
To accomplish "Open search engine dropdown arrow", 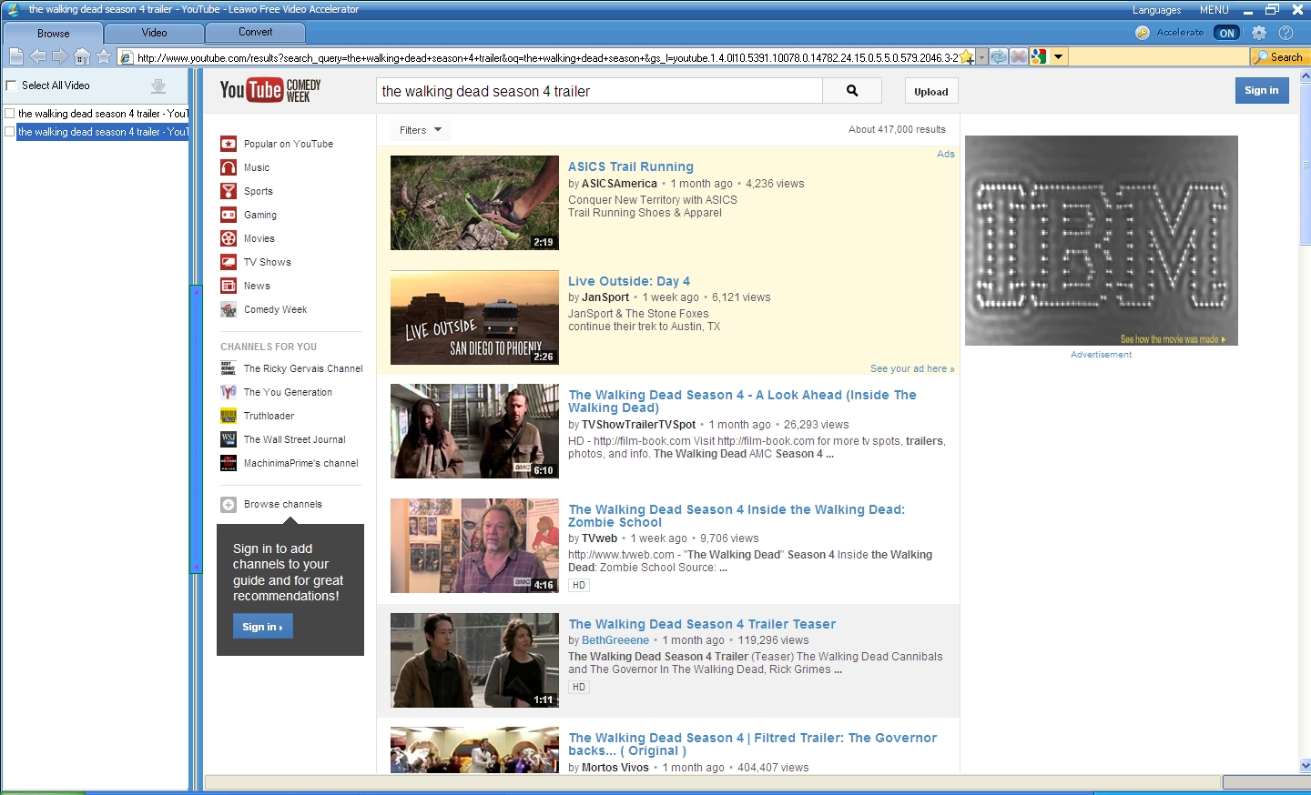I will tap(1058, 56).
